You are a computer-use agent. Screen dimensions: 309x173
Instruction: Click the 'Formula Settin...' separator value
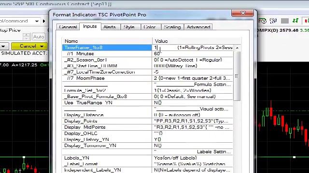pyautogui.click(x=192, y=85)
